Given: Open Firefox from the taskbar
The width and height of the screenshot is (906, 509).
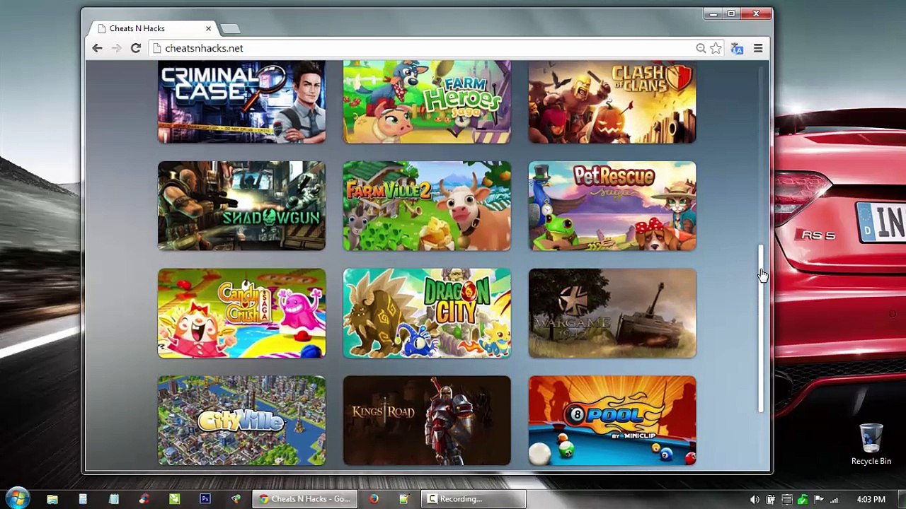Looking at the screenshot, I should tap(374, 499).
